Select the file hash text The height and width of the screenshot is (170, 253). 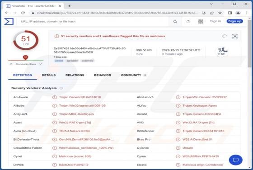coord(89,50)
